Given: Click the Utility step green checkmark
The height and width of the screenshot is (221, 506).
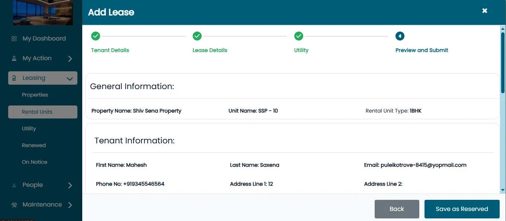Looking at the screenshot, I should point(299,36).
